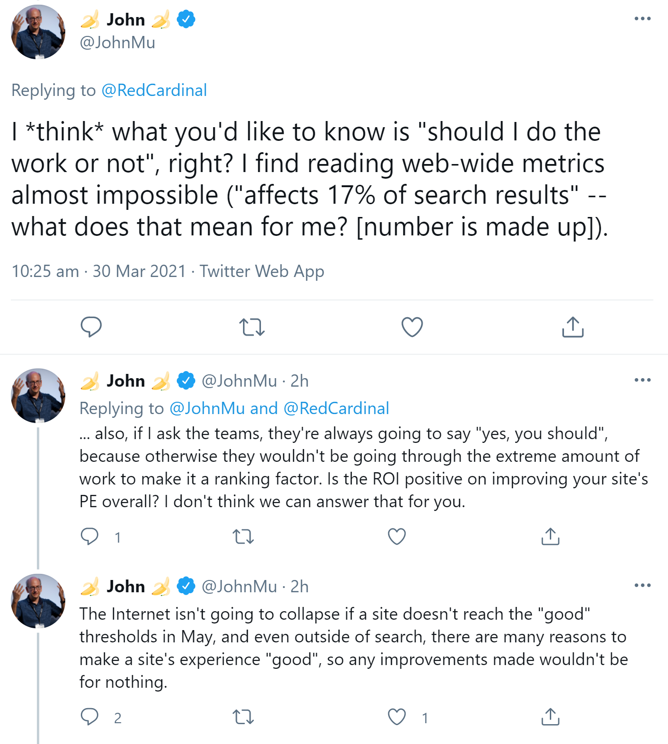The width and height of the screenshot is (668, 744).
Task: Like the top tweet
Action: point(412,327)
